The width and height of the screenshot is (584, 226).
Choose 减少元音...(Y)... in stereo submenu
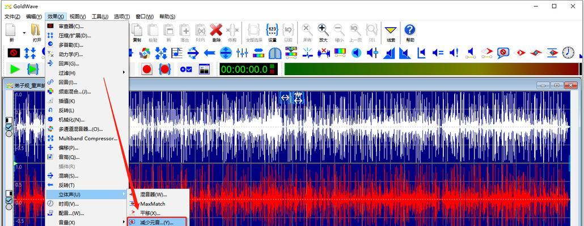pyautogui.click(x=158, y=222)
